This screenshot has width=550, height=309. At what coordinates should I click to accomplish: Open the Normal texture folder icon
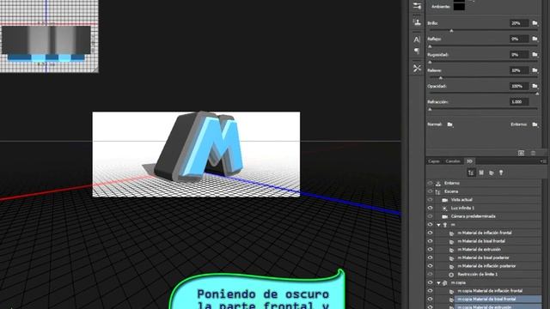[x=450, y=124]
